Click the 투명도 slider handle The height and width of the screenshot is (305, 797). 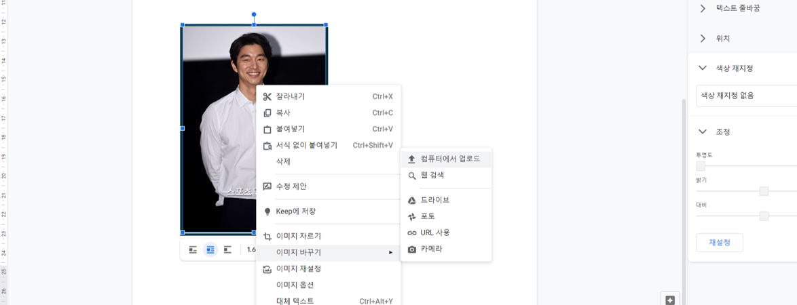click(x=701, y=166)
